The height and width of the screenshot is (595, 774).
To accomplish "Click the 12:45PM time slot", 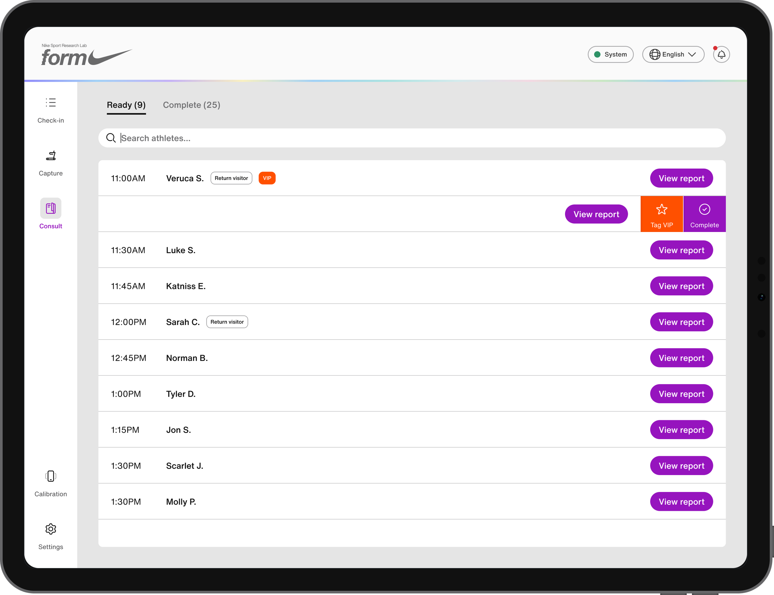I will coord(129,358).
